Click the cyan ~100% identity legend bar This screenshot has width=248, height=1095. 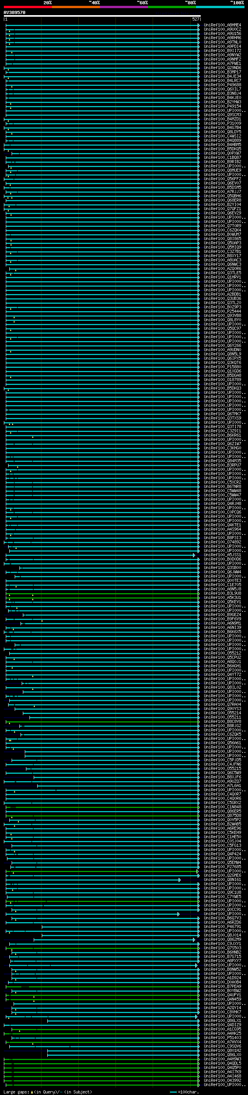pyautogui.click(x=220, y=7)
